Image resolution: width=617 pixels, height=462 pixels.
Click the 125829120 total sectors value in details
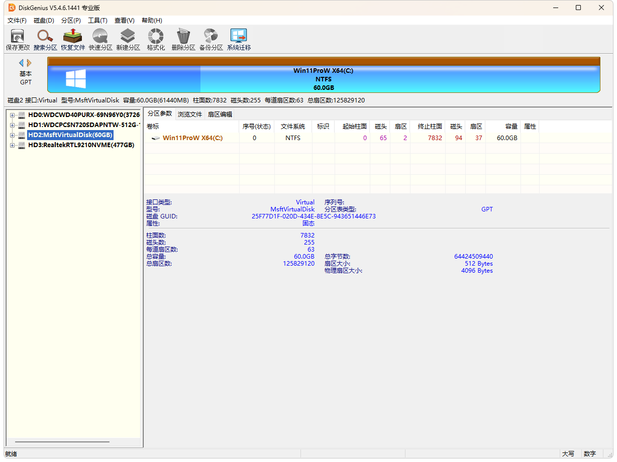pyautogui.click(x=298, y=264)
